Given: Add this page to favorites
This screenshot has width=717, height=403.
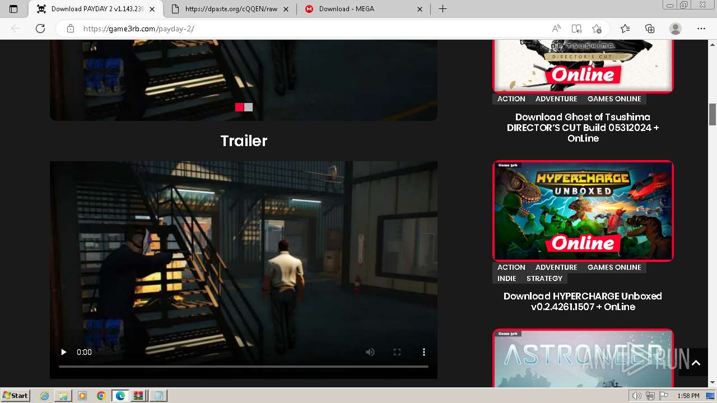Looking at the screenshot, I should (x=597, y=29).
